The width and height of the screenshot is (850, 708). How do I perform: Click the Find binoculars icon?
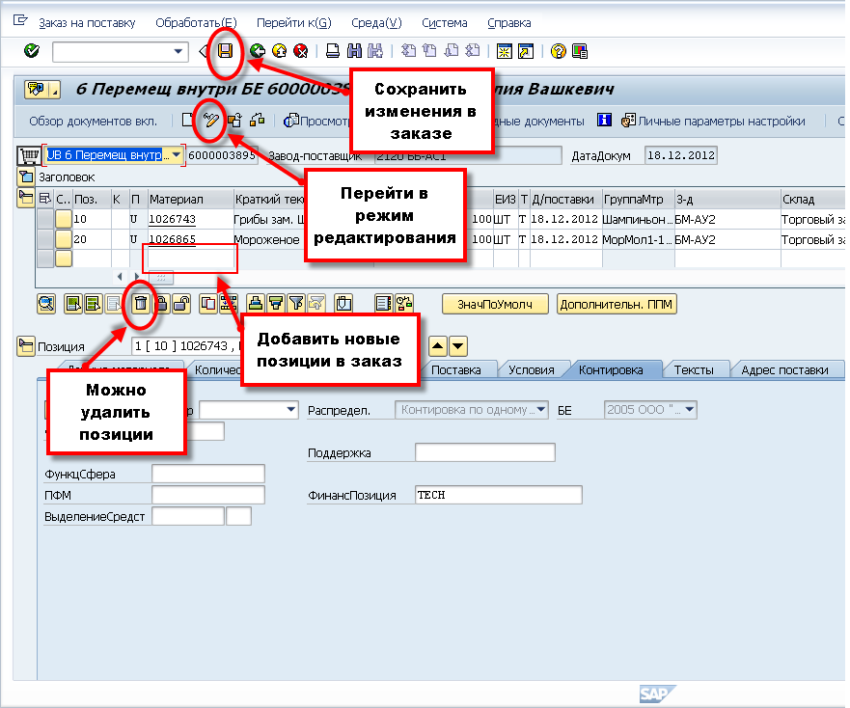click(354, 51)
